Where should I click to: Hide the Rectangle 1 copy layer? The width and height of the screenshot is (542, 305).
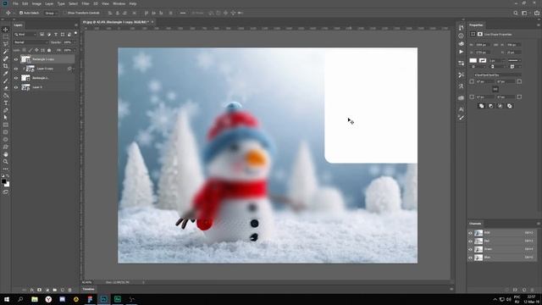16,59
